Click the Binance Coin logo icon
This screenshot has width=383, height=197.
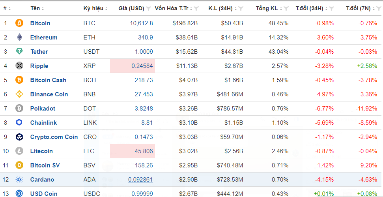[x=19, y=94]
